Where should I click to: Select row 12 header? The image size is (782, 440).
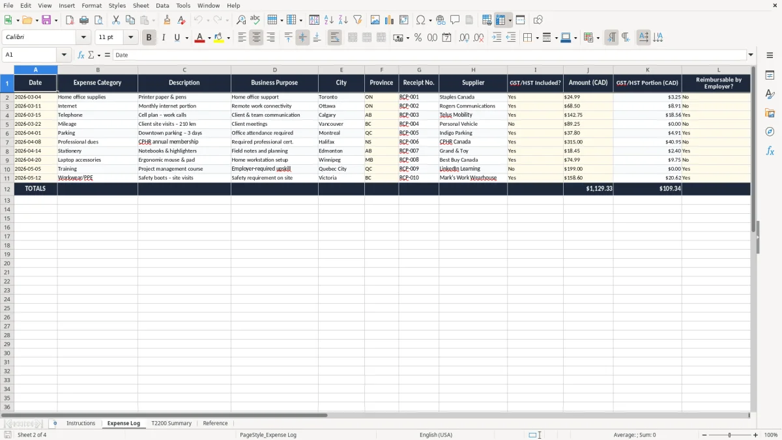click(x=7, y=189)
